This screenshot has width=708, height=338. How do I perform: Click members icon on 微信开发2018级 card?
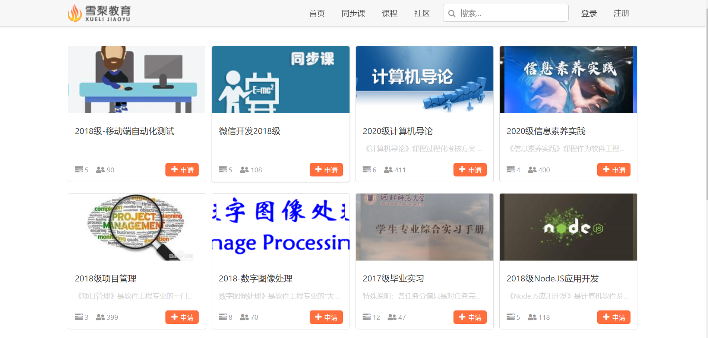244,169
